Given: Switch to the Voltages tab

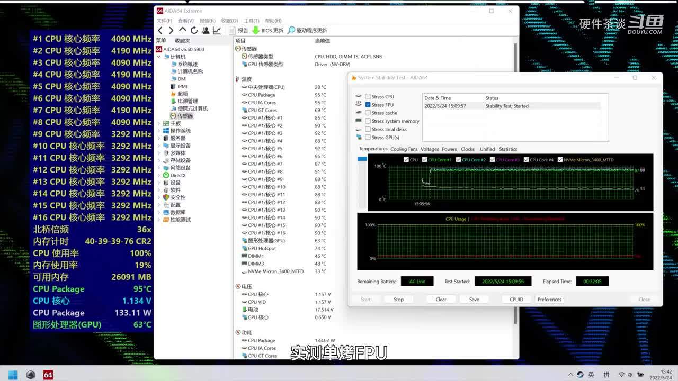Looking at the screenshot, I should [x=430, y=149].
